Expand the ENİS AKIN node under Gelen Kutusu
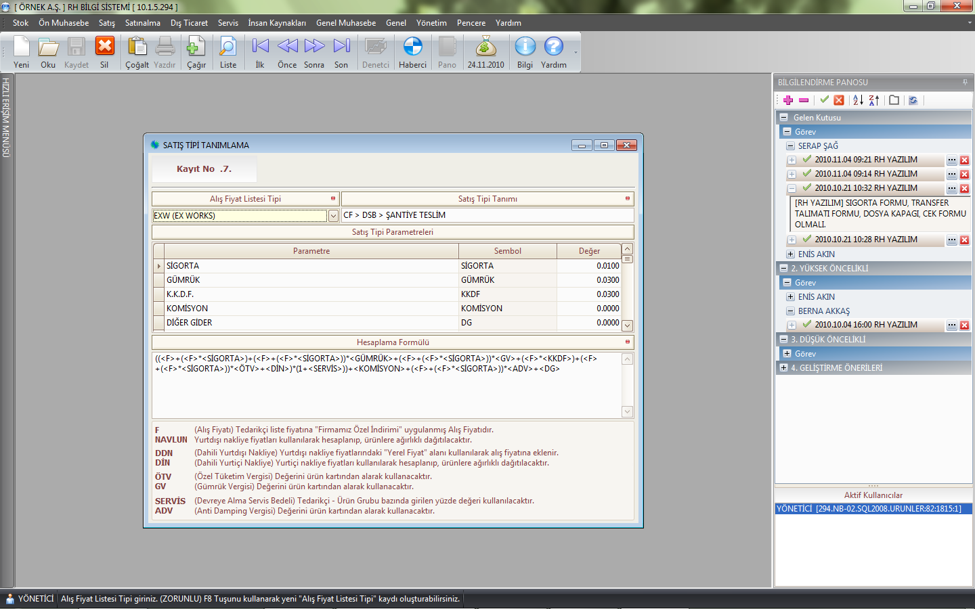Viewport: 975px width, 609px height. click(x=790, y=254)
